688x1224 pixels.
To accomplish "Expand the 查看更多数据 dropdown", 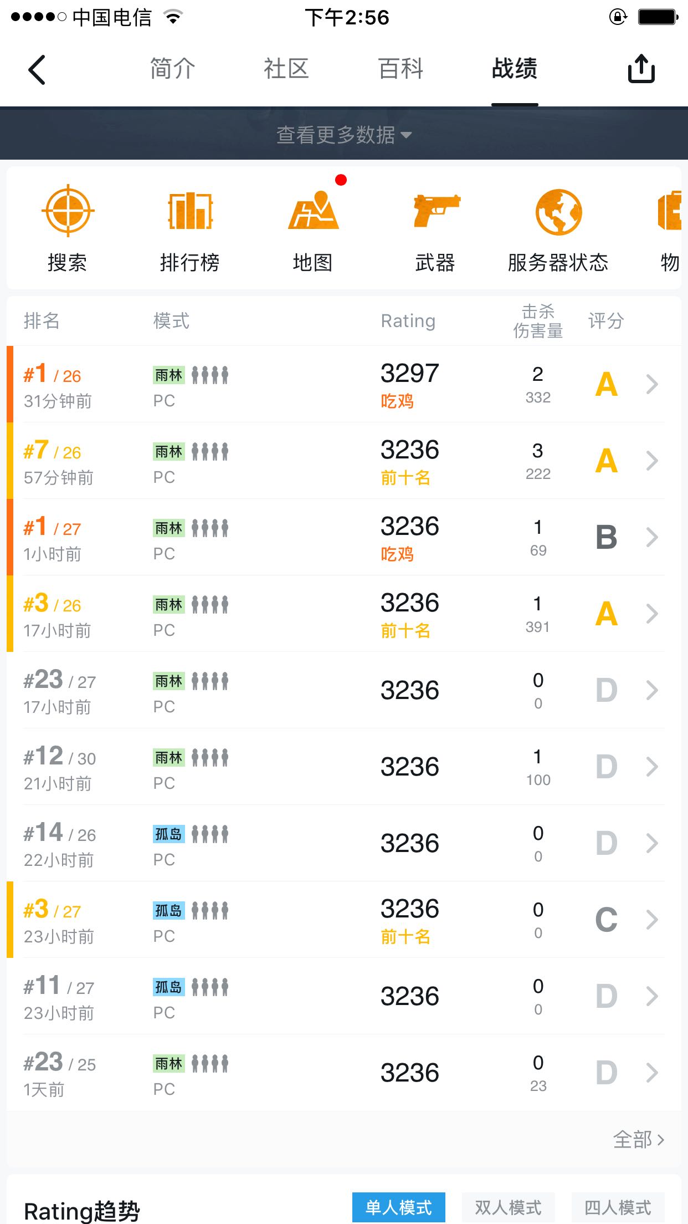I will (343, 135).
